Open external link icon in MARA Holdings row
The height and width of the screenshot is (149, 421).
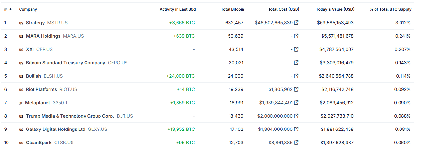[296, 36]
